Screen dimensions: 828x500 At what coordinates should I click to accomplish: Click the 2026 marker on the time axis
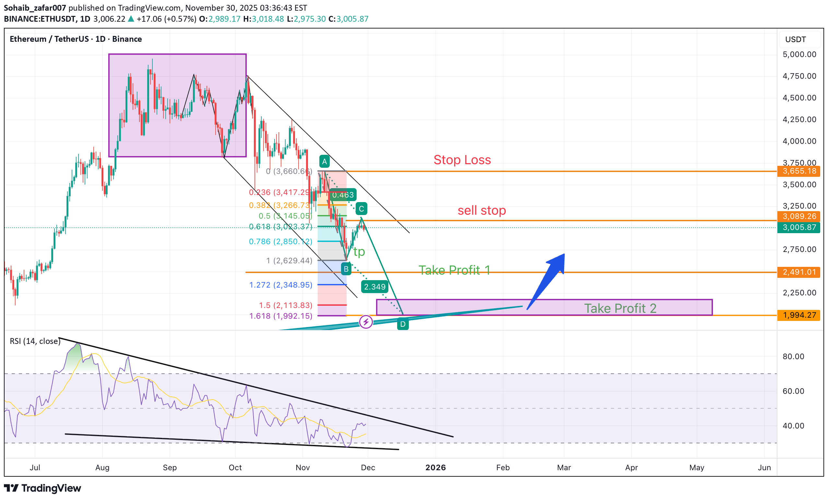[435, 467]
